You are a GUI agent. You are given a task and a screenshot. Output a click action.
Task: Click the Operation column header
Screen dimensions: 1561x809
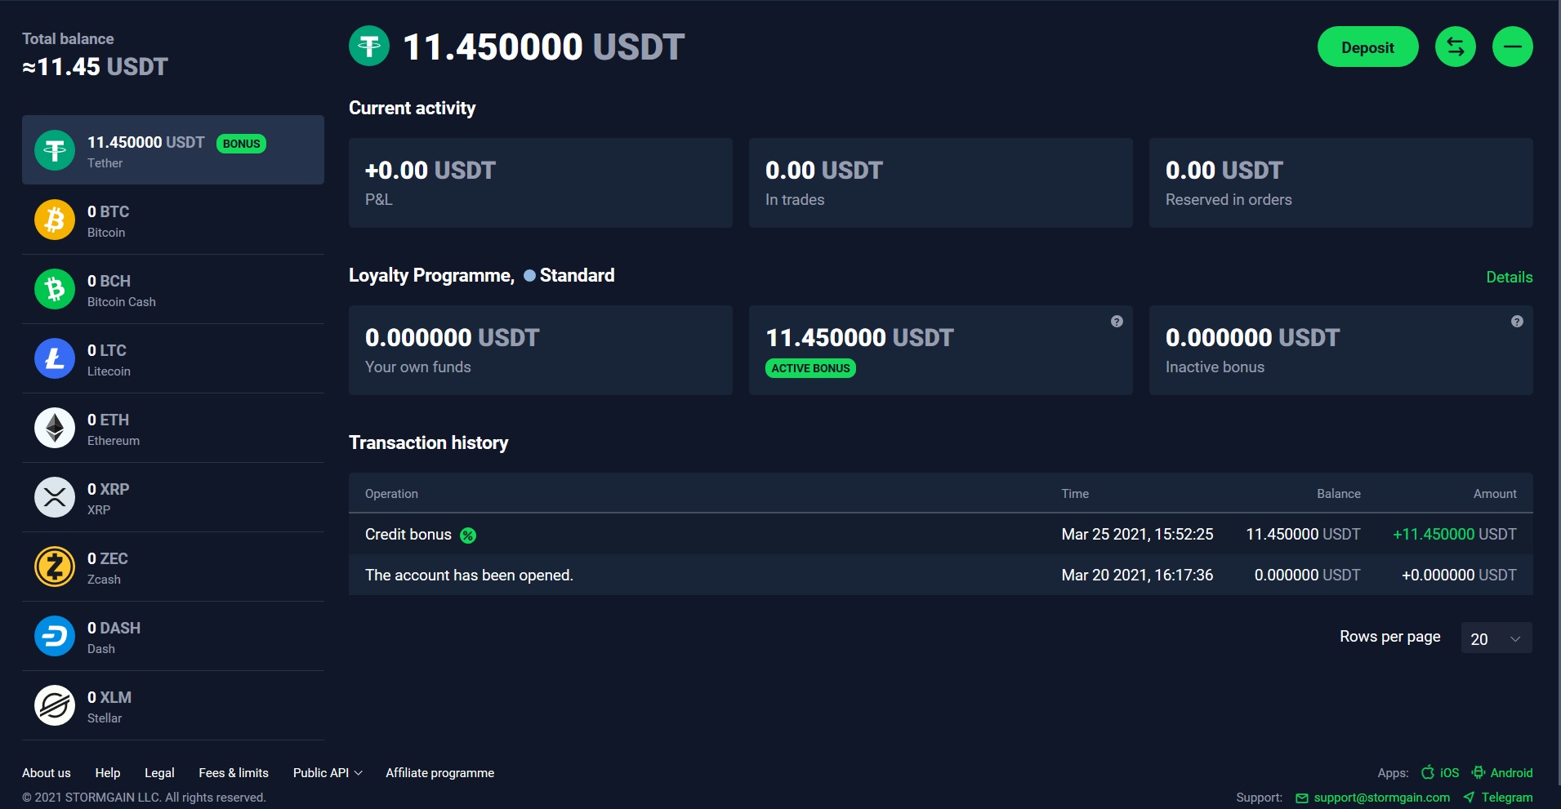[x=391, y=494]
